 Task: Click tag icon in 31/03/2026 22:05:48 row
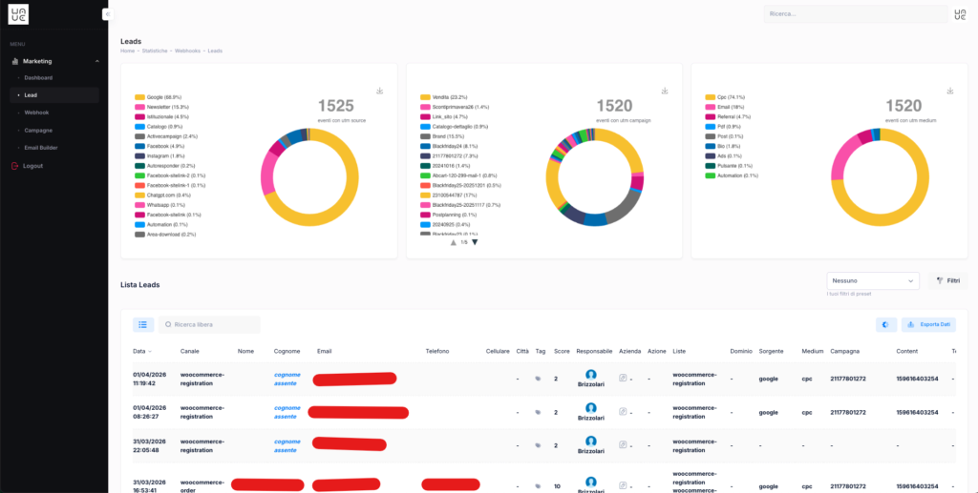pyautogui.click(x=538, y=445)
